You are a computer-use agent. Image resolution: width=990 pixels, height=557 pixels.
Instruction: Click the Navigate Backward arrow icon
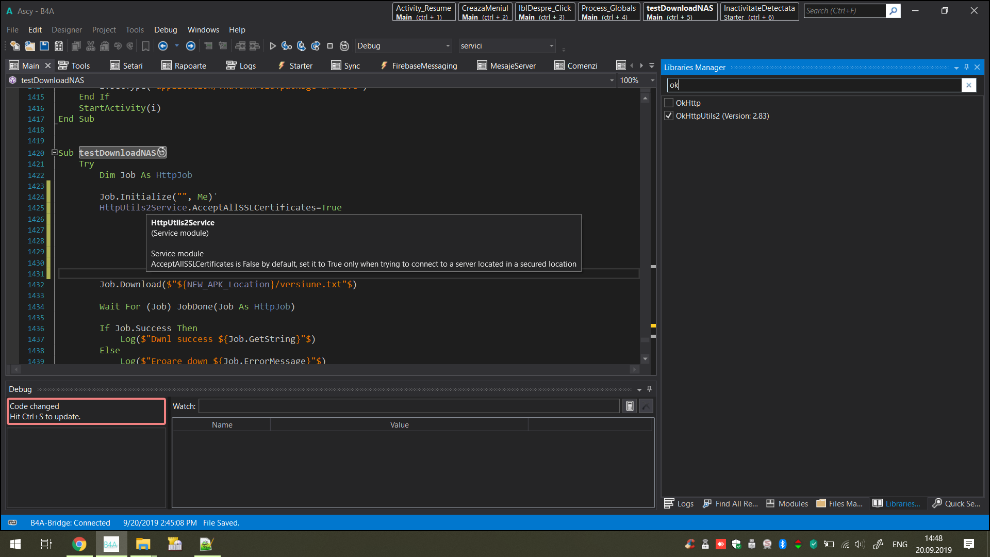pos(163,46)
